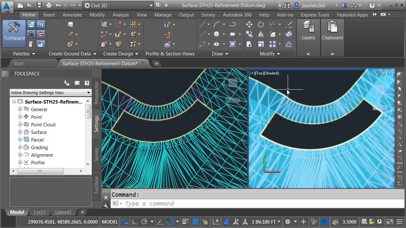The width and height of the screenshot is (406, 228).
Task: Expand the Surface settings tree node
Action: click(20, 132)
